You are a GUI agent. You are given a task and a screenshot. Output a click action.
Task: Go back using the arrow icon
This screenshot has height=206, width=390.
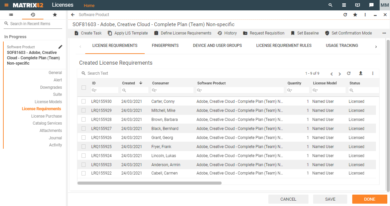pos(73,15)
